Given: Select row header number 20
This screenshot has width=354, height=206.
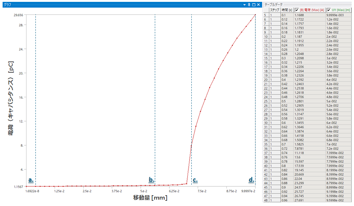Looking at the screenshot, I should point(266,80).
